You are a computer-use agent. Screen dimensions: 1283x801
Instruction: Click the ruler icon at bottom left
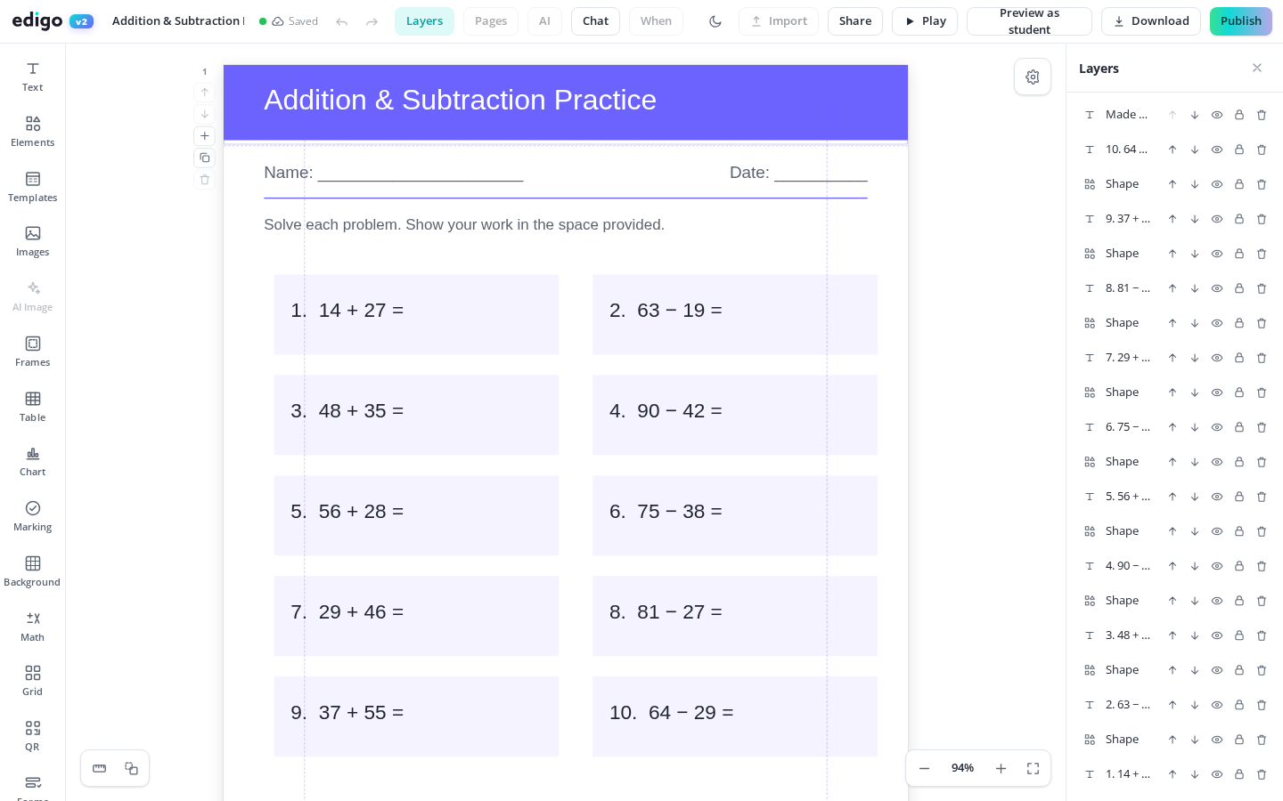pos(100,768)
